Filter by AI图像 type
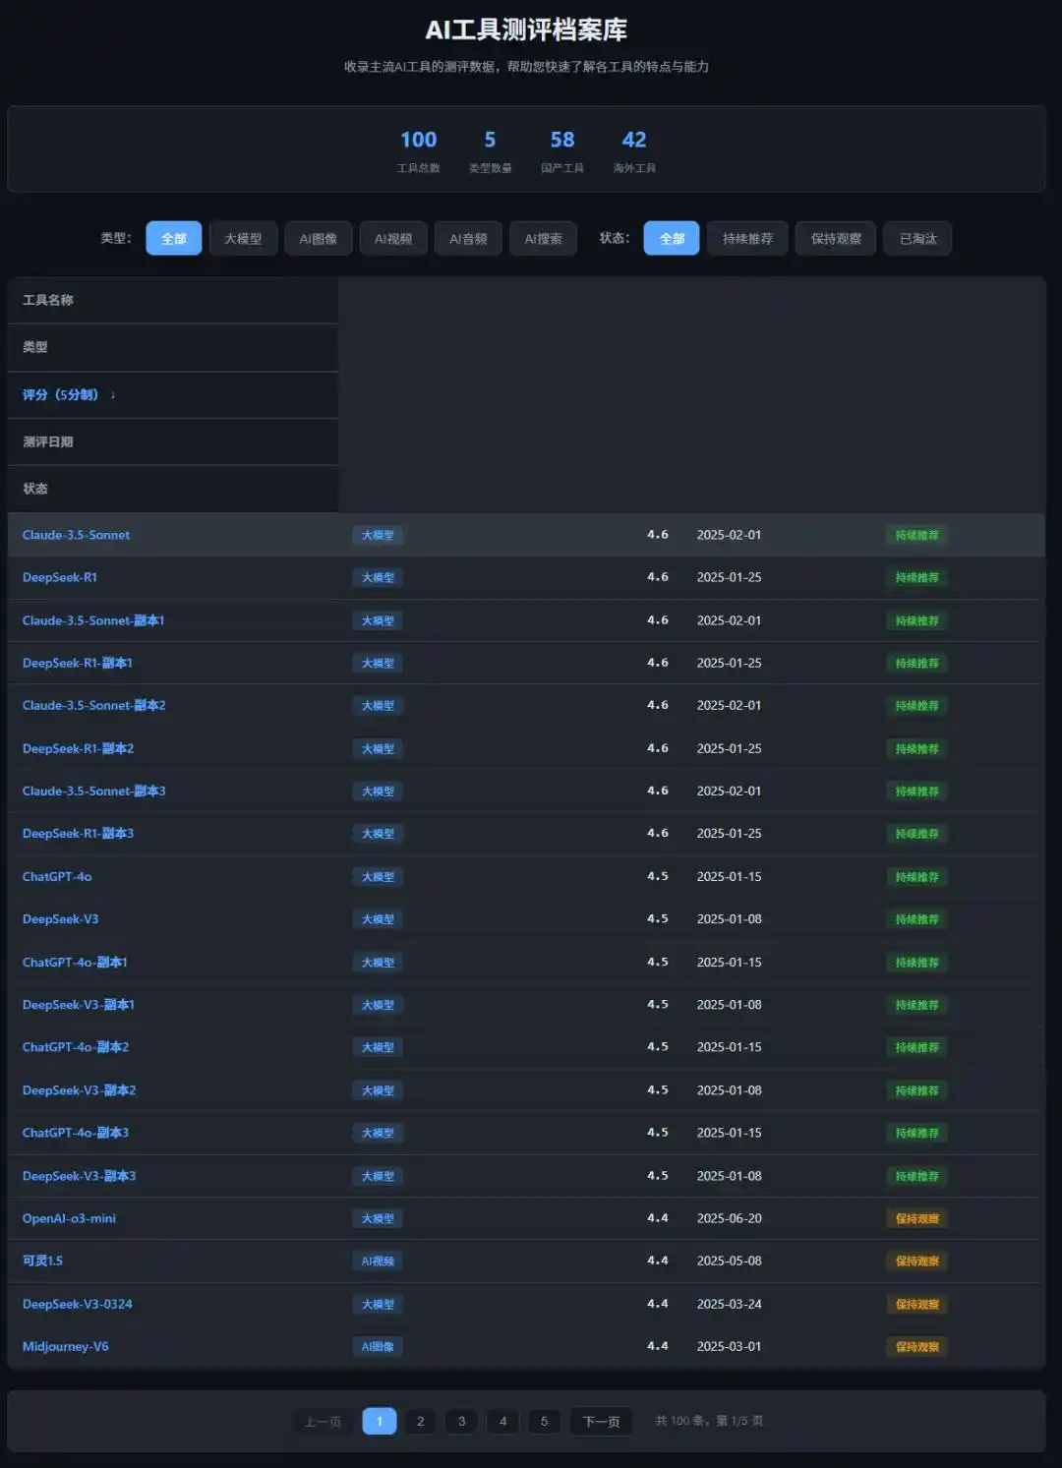1062x1468 pixels. pos(318,238)
